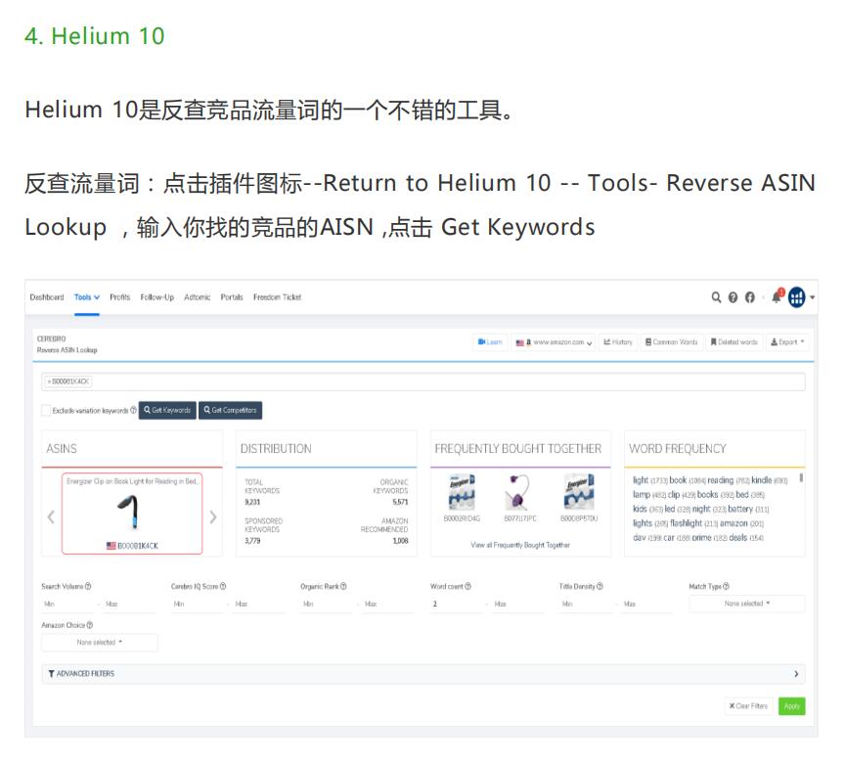Click the Cerebro IQ Score Min field
The height and width of the screenshot is (764, 845).
coord(198,604)
